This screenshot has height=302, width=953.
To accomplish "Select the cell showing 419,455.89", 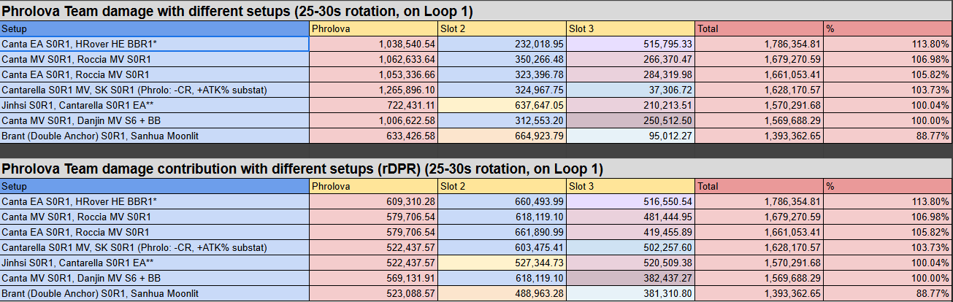I will (x=631, y=233).
